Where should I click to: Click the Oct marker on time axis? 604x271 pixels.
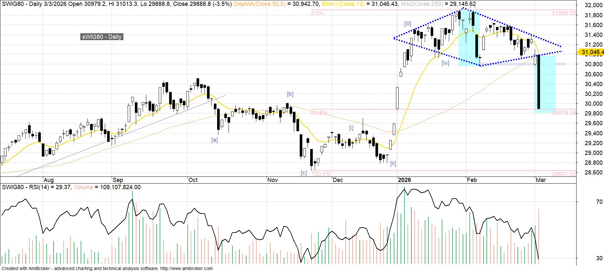point(193,180)
